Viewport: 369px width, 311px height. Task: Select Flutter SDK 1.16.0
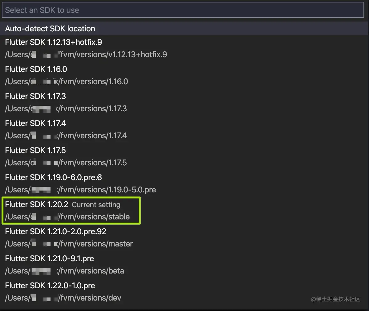(x=184, y=76)
